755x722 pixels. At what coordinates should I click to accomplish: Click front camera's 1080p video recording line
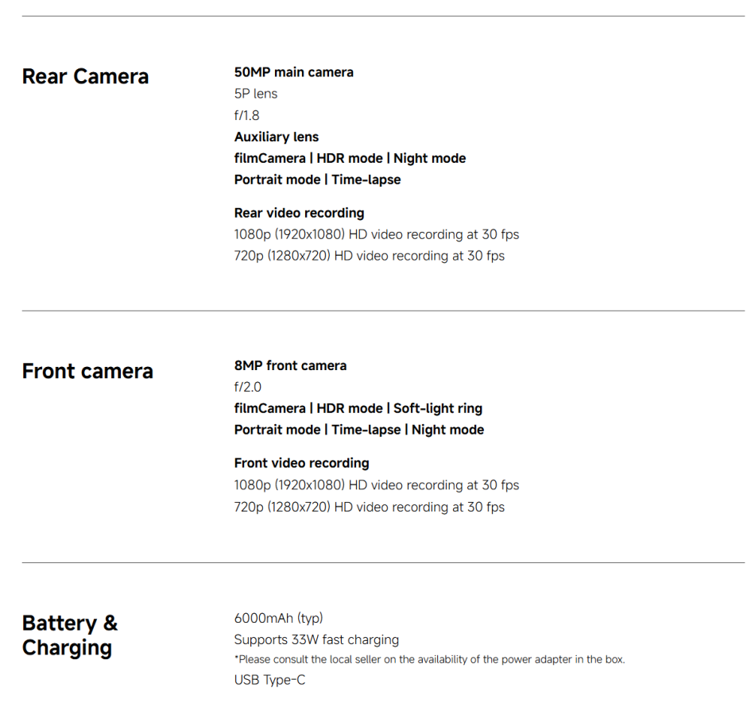[376, 485]
